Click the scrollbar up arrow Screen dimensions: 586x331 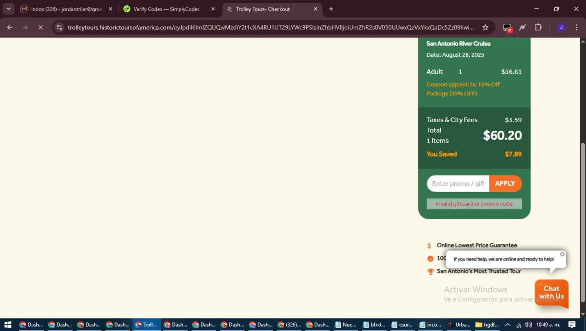(x=583, y=41)
